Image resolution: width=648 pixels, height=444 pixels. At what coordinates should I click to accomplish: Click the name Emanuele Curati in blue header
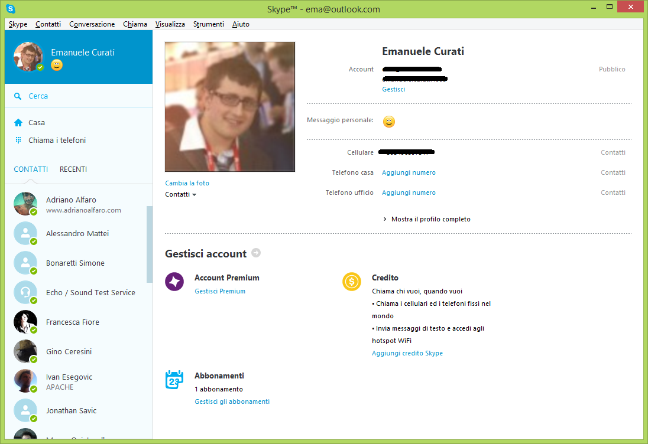(83, 53)
